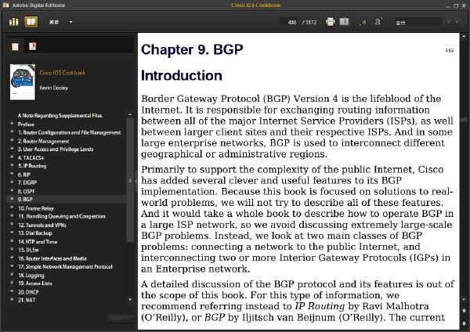470x332 pixels.
Task: Toggle the navigation panel book icon
Action: pos(344,22)
